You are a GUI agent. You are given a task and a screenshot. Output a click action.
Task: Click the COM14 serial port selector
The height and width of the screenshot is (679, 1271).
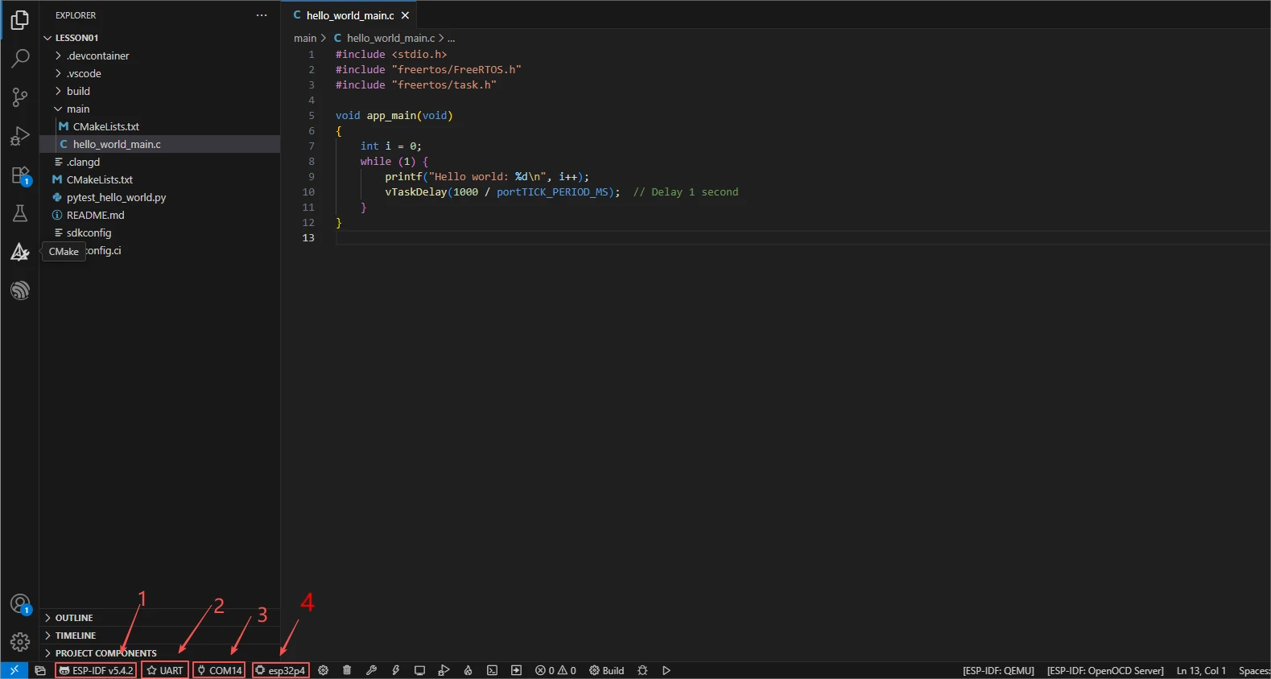[x=219, y=670]
